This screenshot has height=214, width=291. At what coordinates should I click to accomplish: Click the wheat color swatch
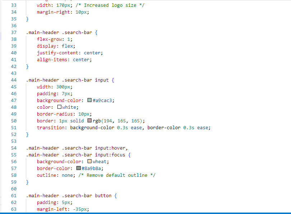[89, 161]
